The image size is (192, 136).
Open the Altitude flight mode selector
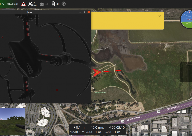coord(13,4)
